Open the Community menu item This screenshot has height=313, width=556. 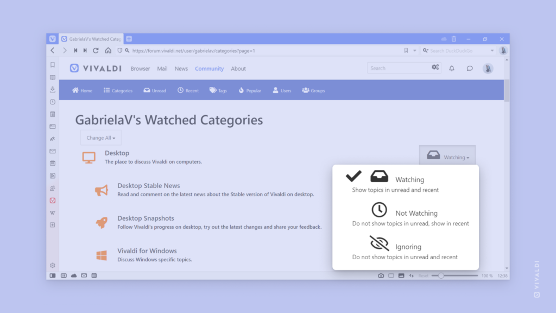coord(209,68)
